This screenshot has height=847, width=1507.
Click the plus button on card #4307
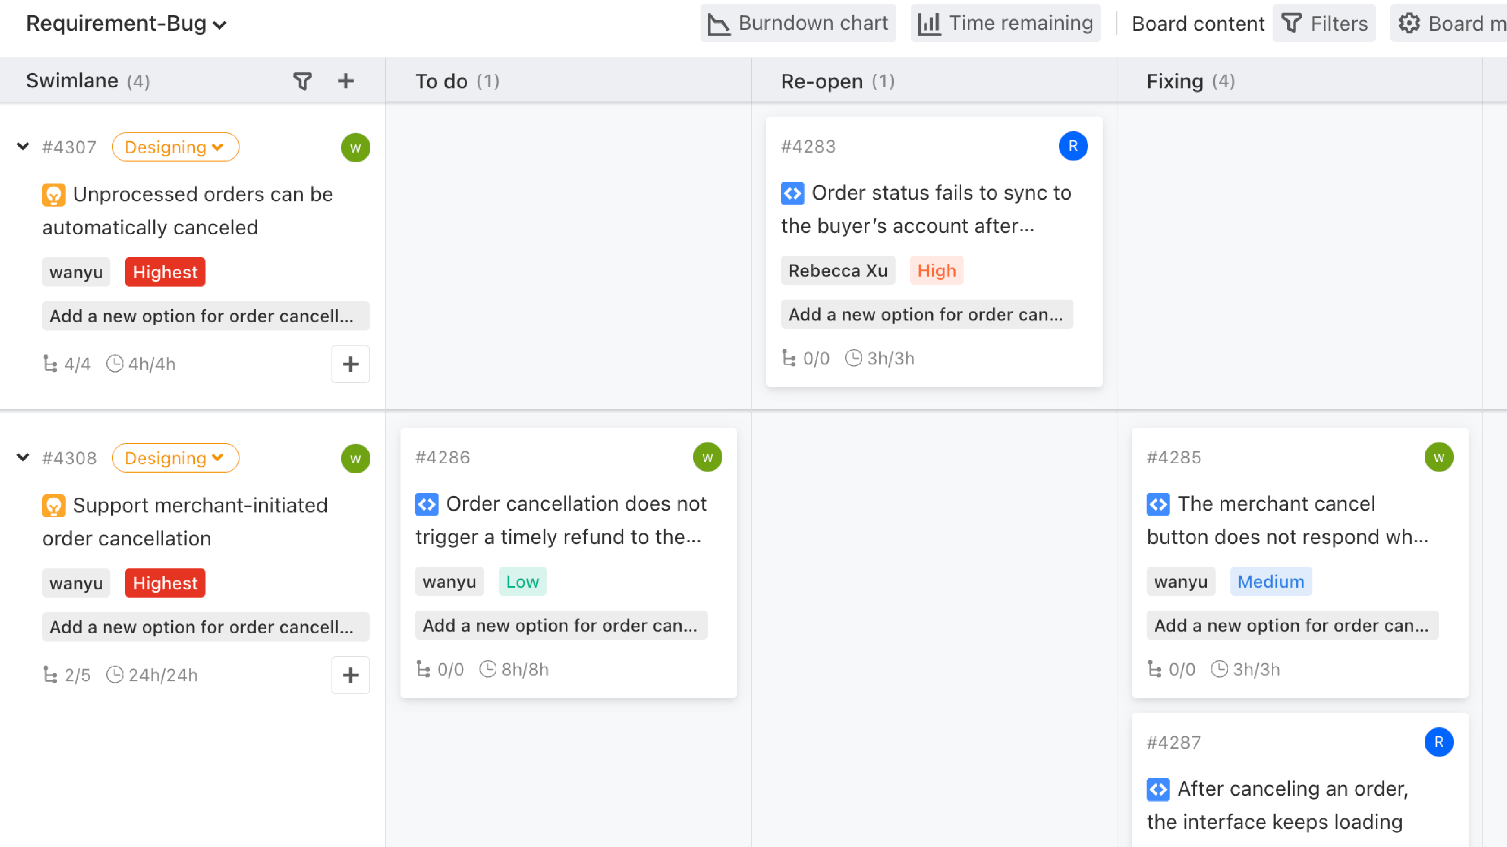tap(350, 364)
